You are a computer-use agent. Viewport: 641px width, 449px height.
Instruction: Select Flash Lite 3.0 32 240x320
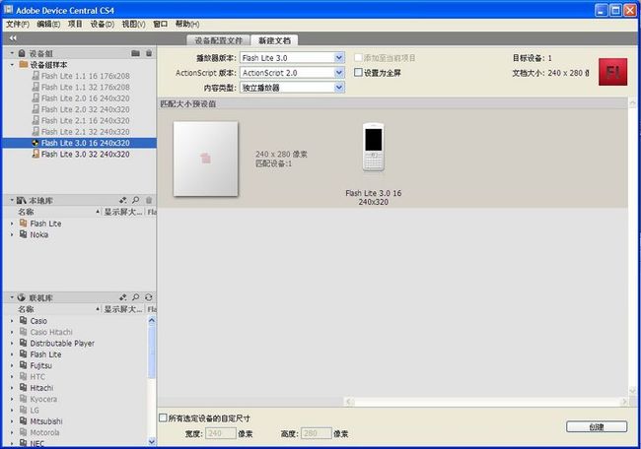point(85,155)
